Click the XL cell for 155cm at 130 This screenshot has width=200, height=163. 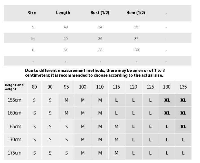point(167,100)
